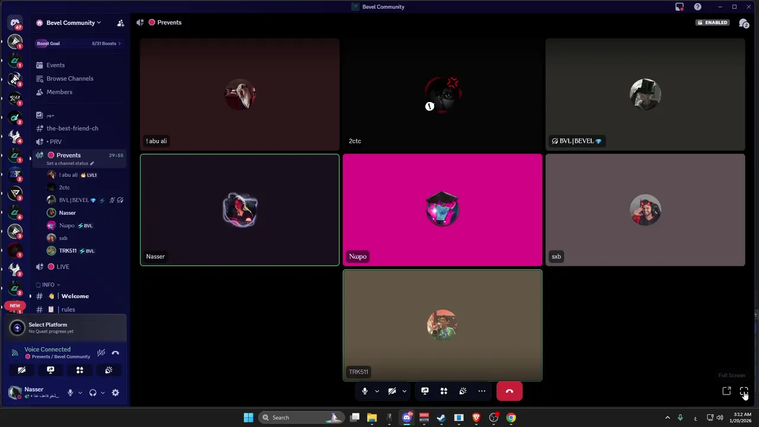Mute microphone in user panel
This screenshot has width=759, height=427.
70,393
